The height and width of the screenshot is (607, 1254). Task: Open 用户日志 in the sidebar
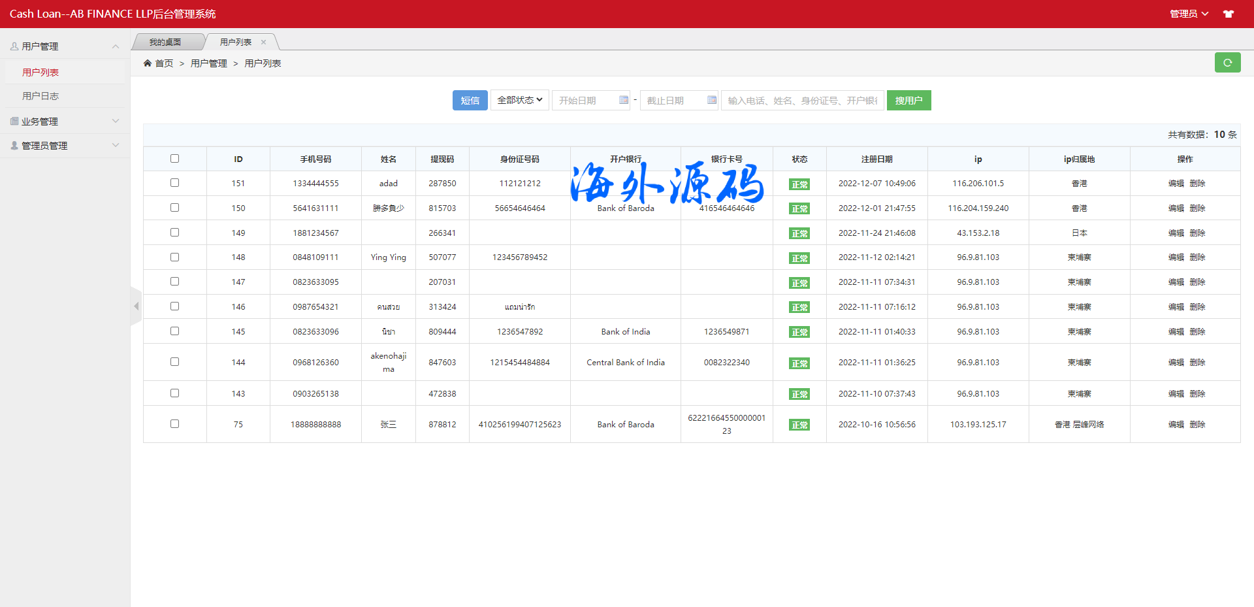pos(40,96)
